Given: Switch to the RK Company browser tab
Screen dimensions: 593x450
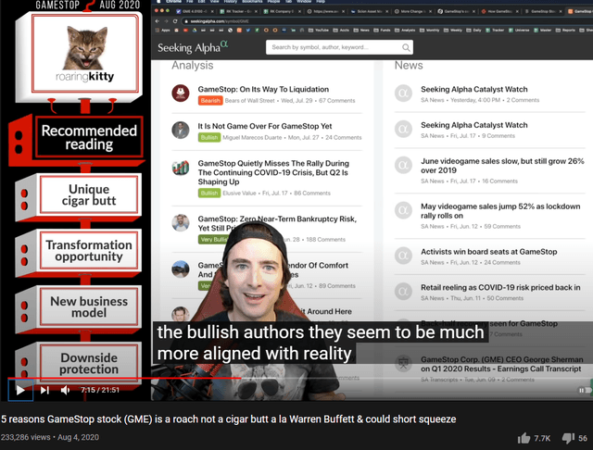Looking at the screenshot, I should point(283,11).
